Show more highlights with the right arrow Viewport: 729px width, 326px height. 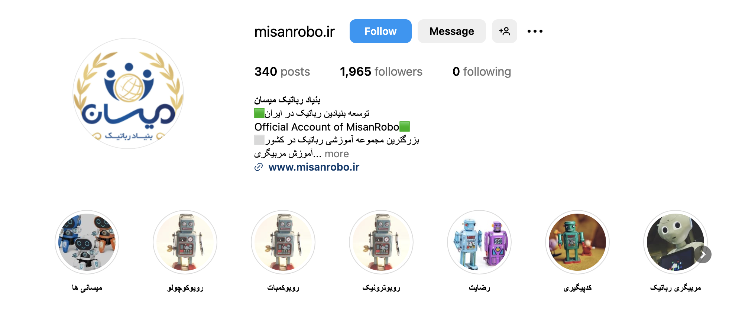702,254
